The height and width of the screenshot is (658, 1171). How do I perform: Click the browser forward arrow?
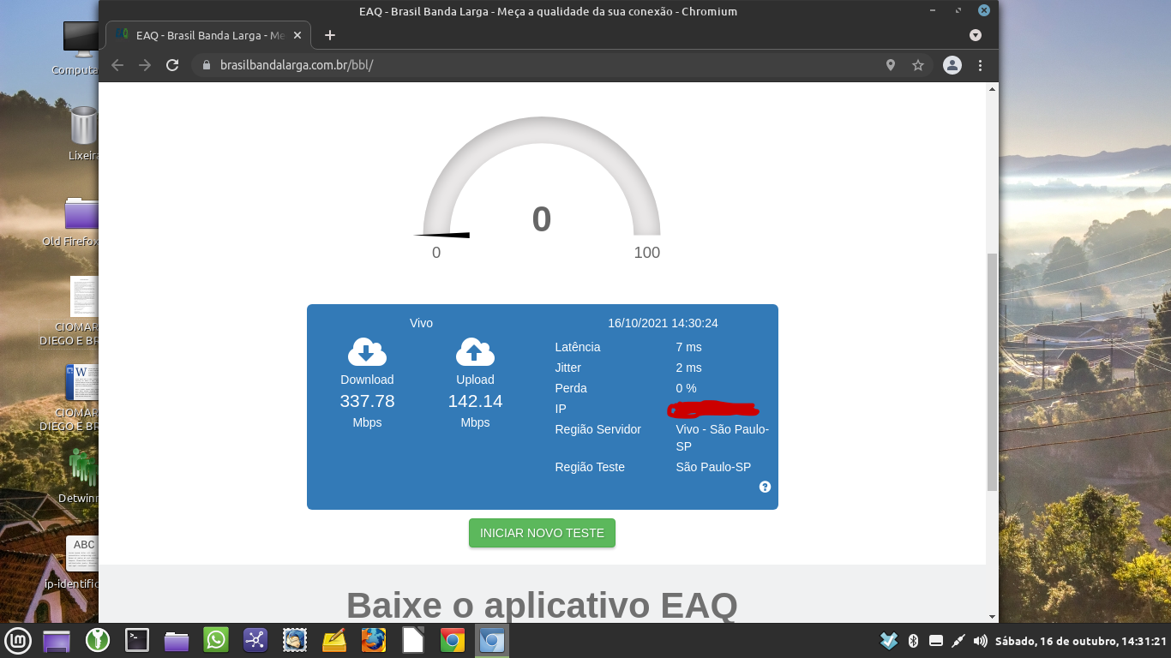(145, 65)
